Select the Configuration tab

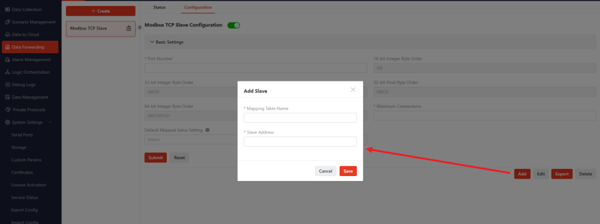(x=198, y=7)
